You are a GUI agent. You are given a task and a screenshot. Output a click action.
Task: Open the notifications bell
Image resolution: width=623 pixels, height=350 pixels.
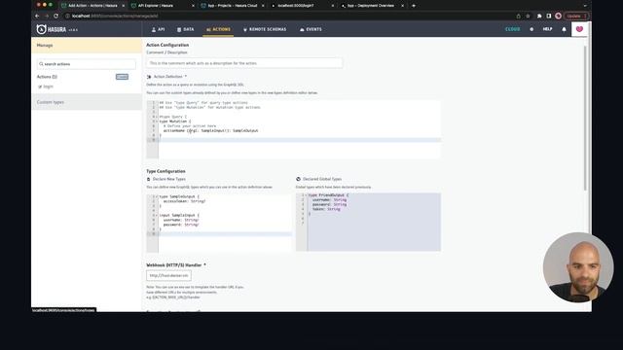coord(564,29)
